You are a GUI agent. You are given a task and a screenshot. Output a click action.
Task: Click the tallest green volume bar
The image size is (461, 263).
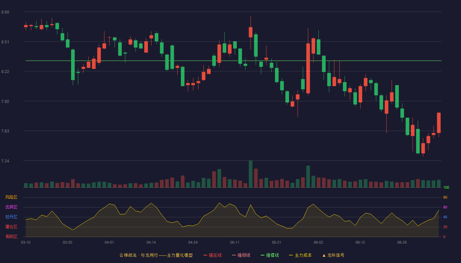(251, 174)
